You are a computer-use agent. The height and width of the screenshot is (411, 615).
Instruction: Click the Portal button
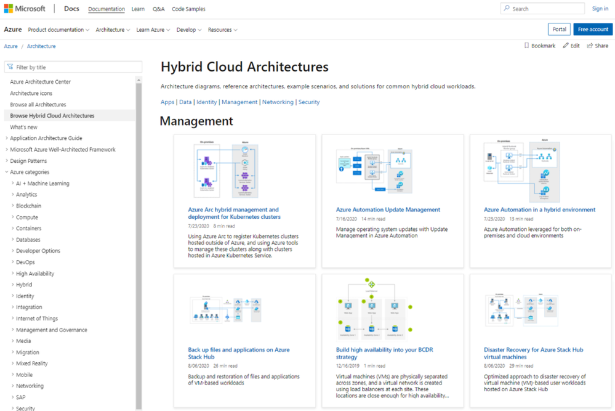(559, 30)
